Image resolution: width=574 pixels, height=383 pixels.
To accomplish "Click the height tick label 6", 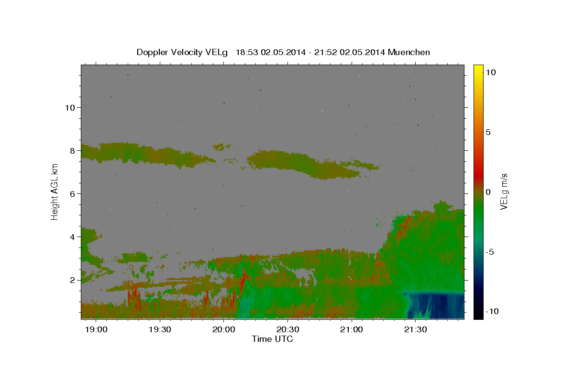I will [x=72, y=193].
